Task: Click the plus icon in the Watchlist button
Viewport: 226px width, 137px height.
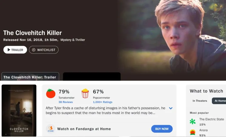Action: (x=34, y=50)
